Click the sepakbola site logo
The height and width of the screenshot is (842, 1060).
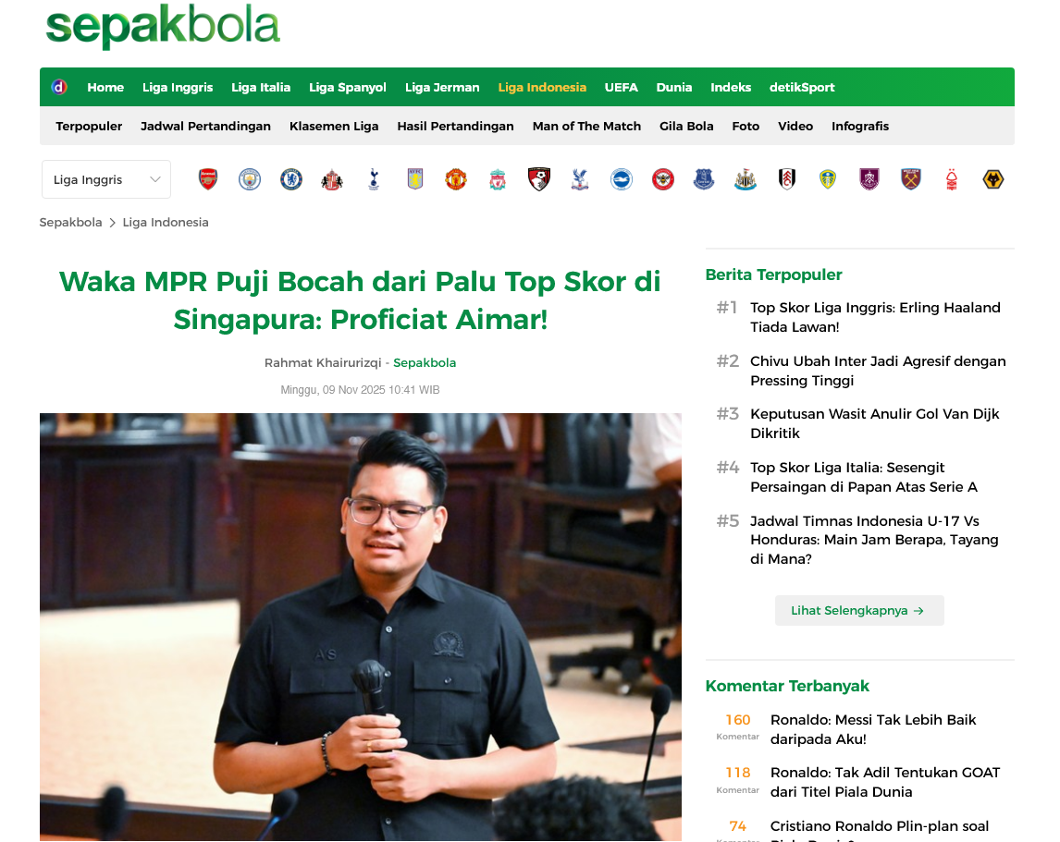point(162,26)
